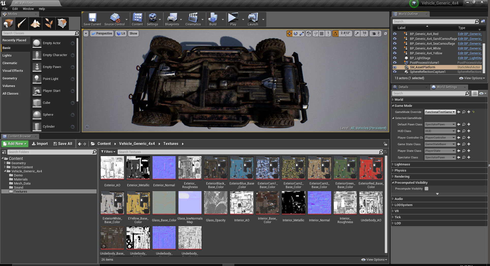Screen dimensions: 490x266
Task: Select Materials folder in tree
Action: 21,179
